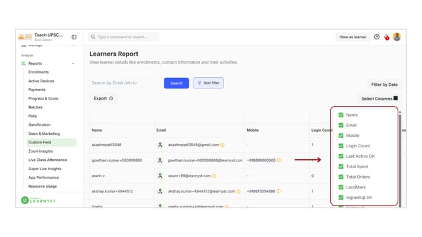Open Gamification report
Viewport: 422px width, 237px height.
[x=39, y=125]
